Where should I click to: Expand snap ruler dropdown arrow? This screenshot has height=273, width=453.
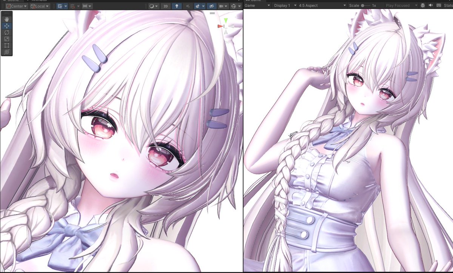click(91, 6)
